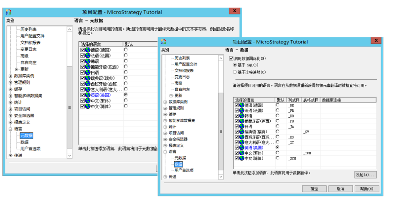Image resolution: width=396 pixels, height=200 pixels.
Task: Click _TCH table style cell for 中文(繁体)
Action: [x=311, y=153]
